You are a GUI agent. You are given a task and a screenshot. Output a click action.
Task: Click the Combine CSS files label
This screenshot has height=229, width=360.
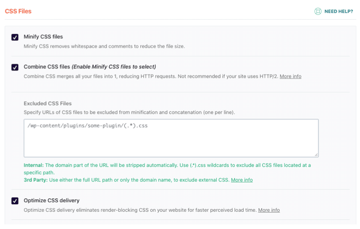tap(90, 67)
